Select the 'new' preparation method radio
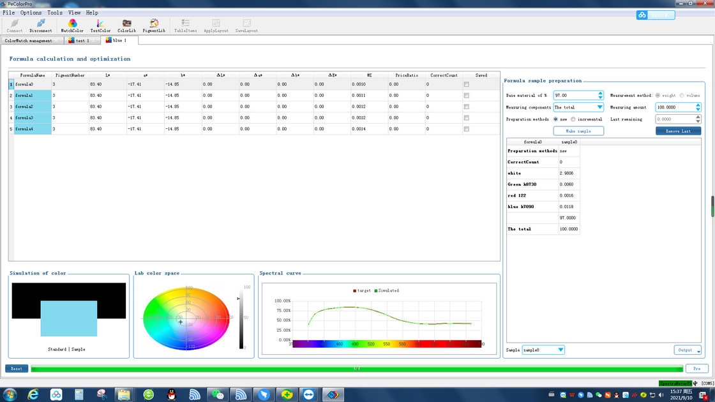 (x=555, y=119)
